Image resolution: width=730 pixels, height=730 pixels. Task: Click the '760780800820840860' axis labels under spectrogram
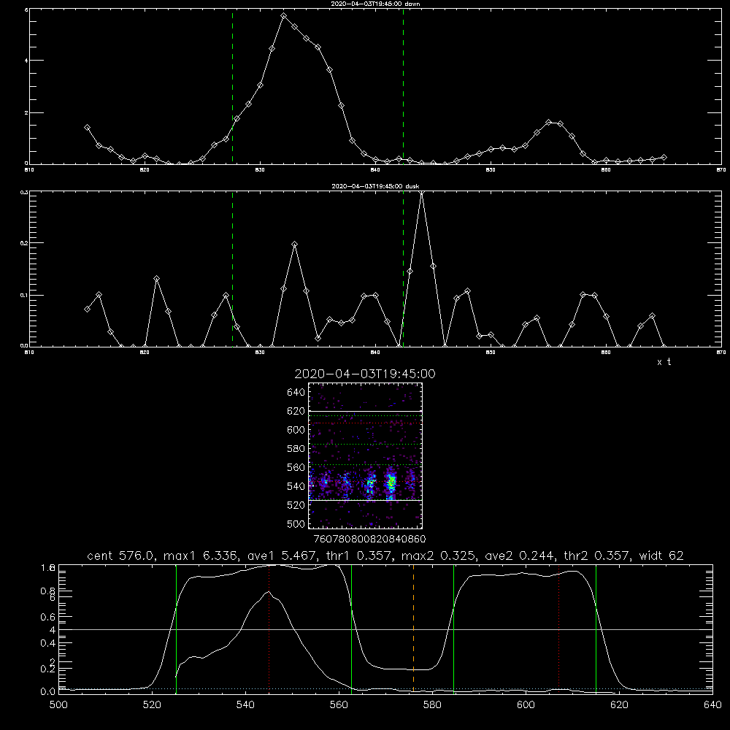[x=369, y=539]
